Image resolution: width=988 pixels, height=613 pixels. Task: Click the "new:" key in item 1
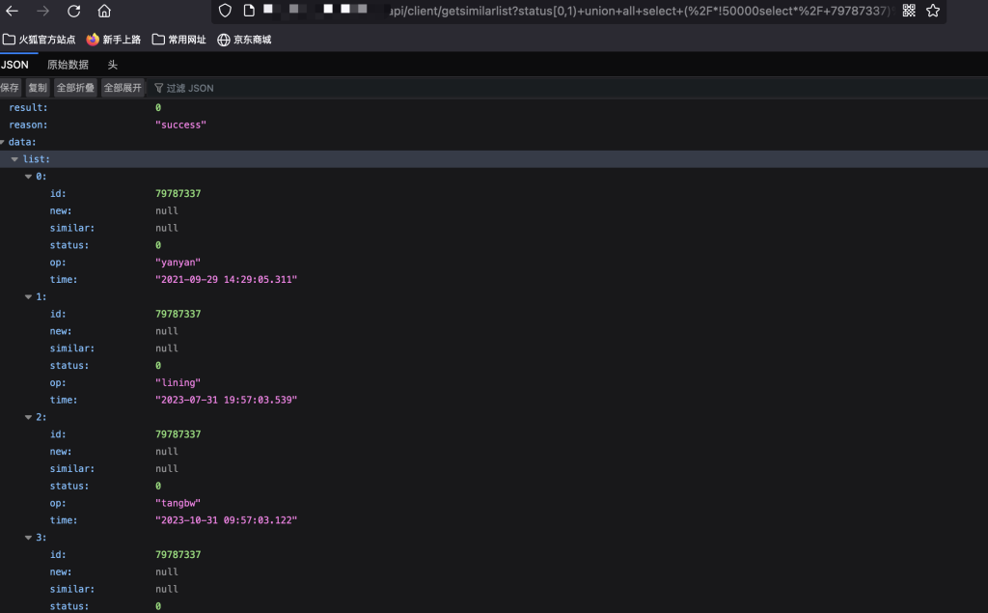point(61,332)
